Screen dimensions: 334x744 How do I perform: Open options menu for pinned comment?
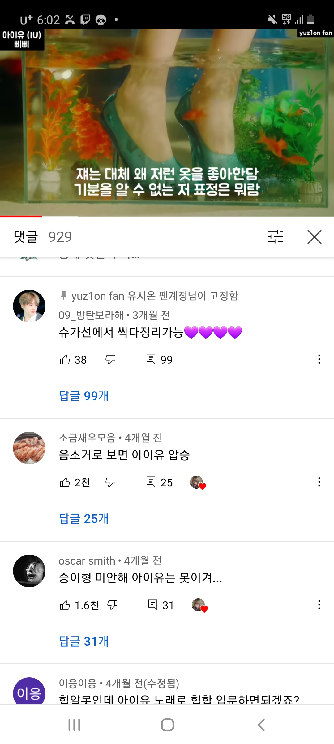coord(319,359)
